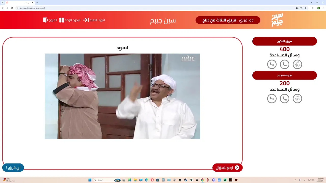Open the weather widget showing Mostly clear
This screenshot has width=326, height=183.
9,180
